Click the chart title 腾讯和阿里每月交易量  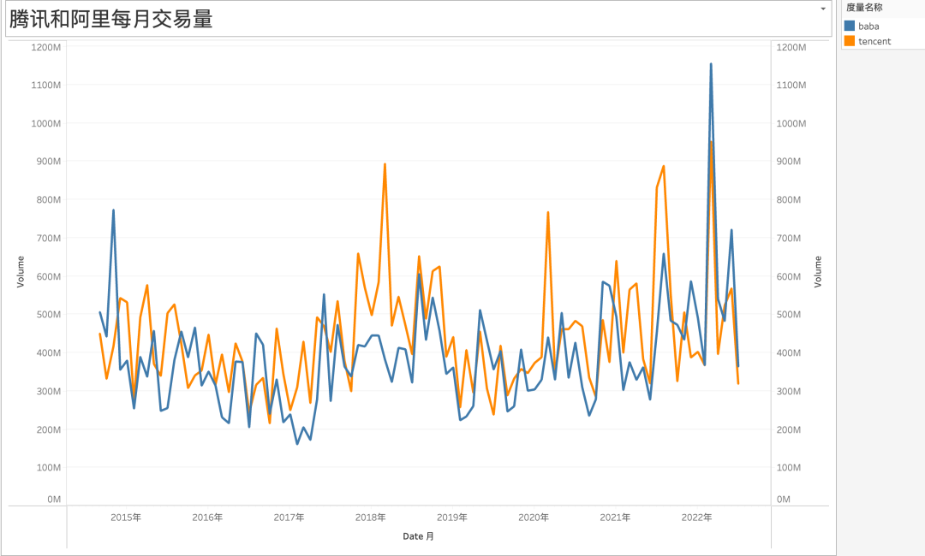pos(110,20)
